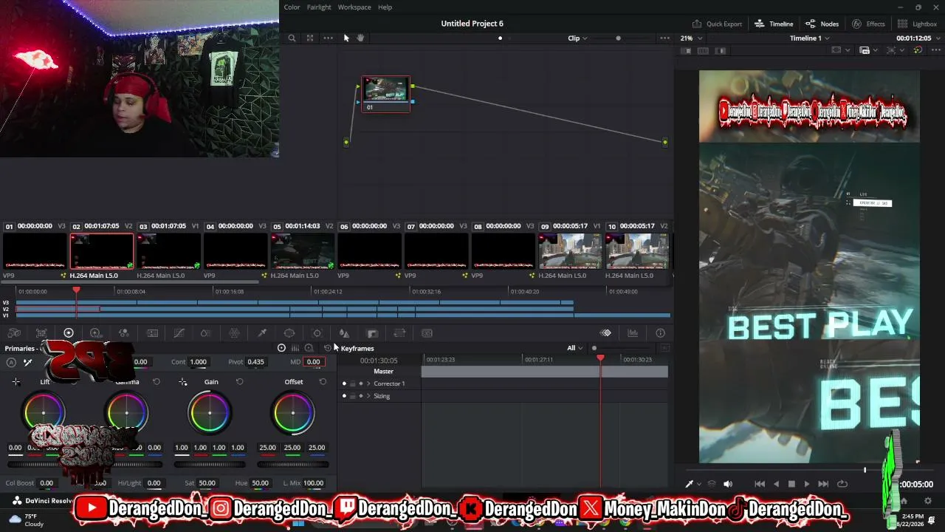Toggle the Timeline panel button
Viewport: 945px width, 532px height.
pos(774,24)
